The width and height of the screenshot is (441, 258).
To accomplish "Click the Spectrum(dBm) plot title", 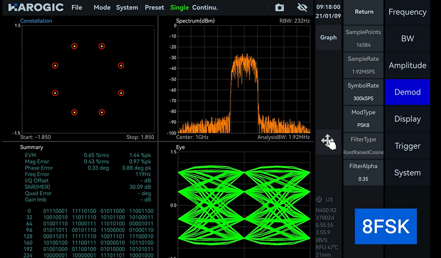I will (x=195, y=21).
